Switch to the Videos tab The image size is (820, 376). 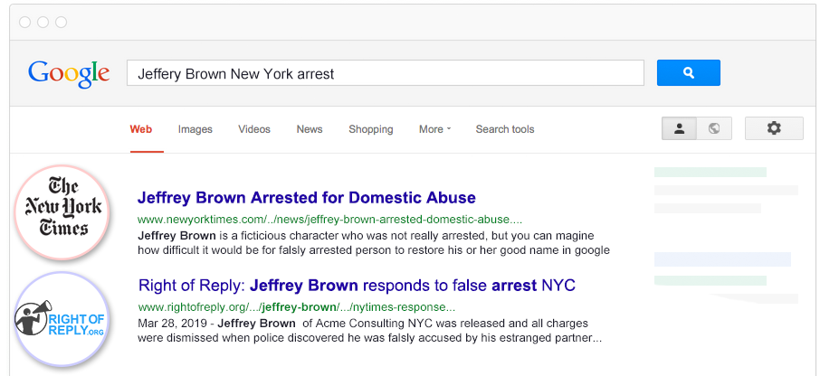coord(254,129)
